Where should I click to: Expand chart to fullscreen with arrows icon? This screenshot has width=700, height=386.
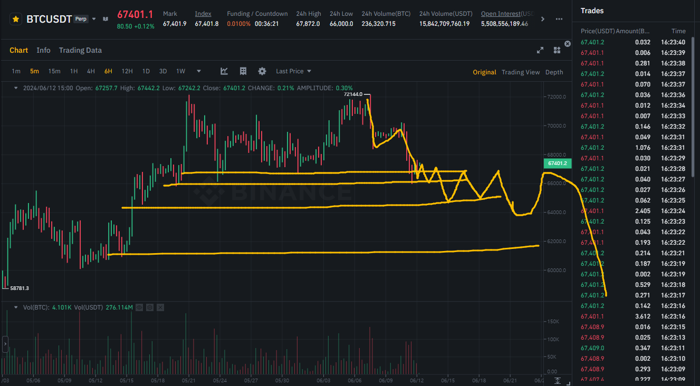point(540,50)
